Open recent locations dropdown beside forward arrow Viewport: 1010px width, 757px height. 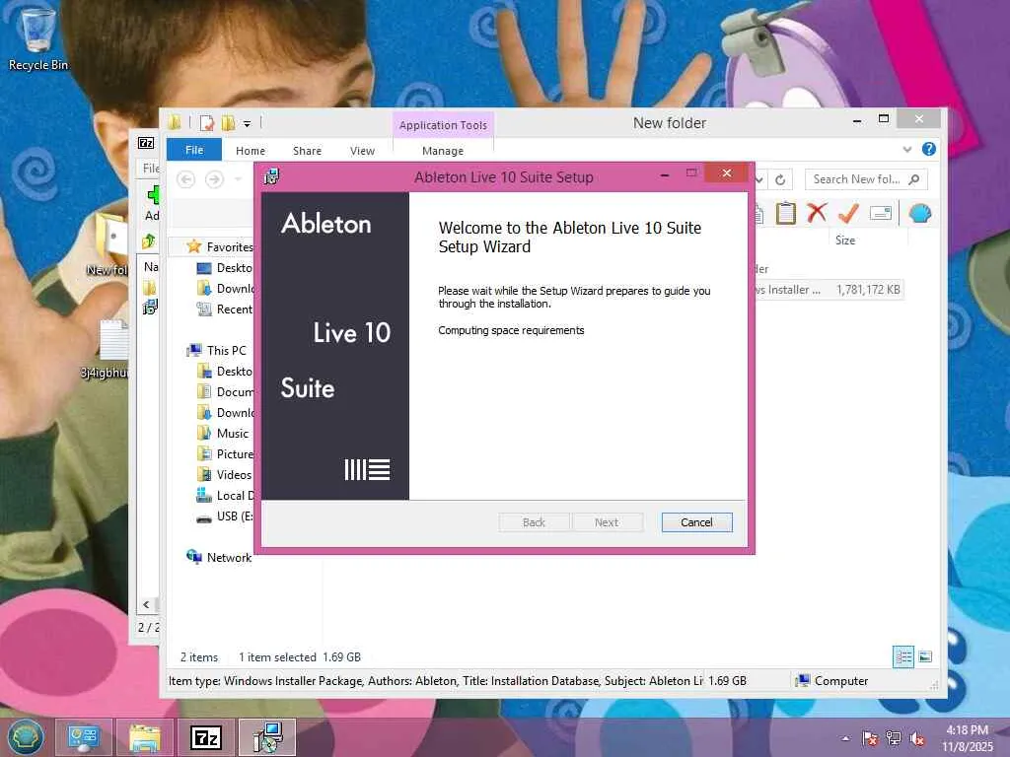tap(238, 179)
